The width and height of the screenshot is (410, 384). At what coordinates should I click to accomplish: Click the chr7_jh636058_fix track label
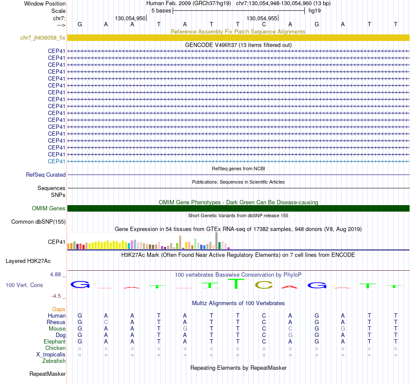[43, 37]
